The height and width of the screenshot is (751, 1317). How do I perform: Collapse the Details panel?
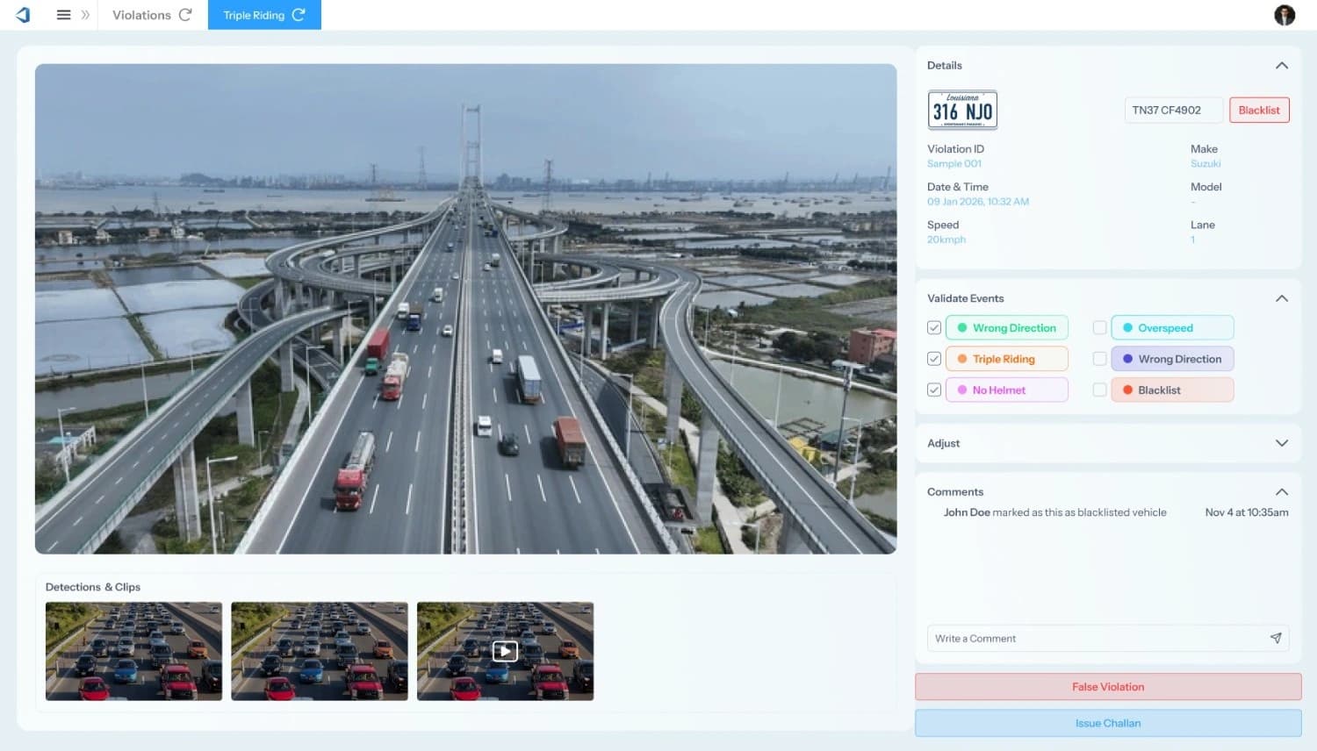click(1282, 65)
